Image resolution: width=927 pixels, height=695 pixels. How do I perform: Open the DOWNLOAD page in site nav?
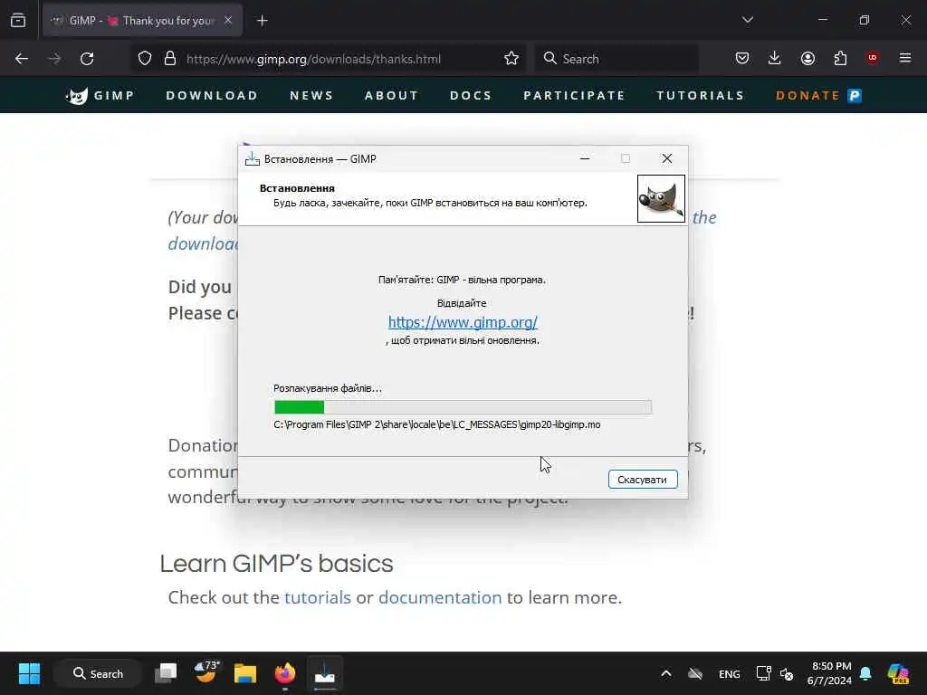point(212,96)
